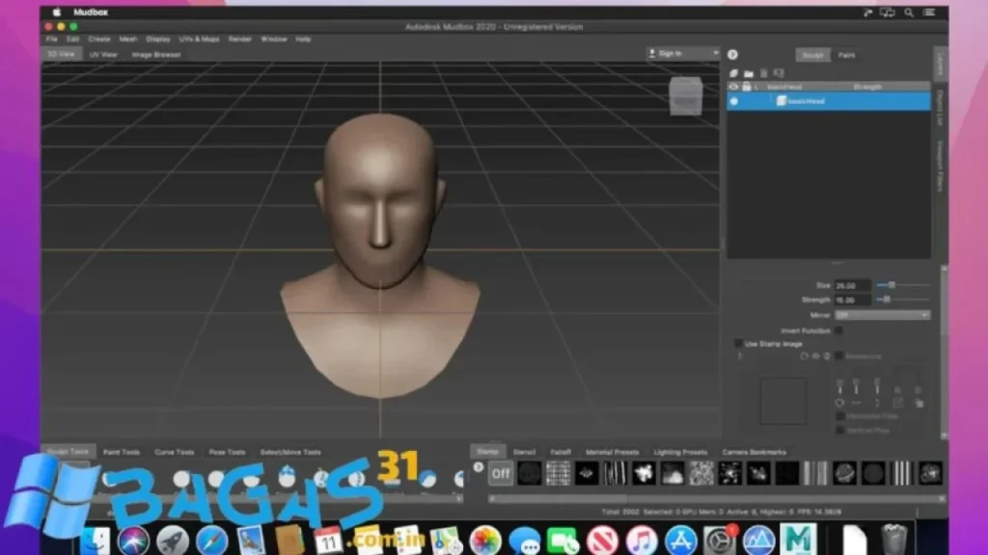Open the Layers vertical side tab
The width and height of the screenshot is (988, 555).
pyautogui.click(x=940, y=65)
